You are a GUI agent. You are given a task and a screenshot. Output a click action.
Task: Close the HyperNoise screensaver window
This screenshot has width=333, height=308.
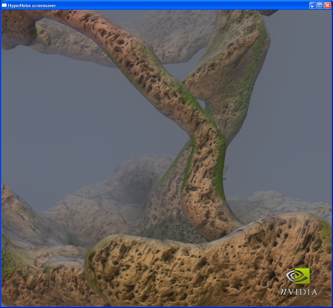328,5
